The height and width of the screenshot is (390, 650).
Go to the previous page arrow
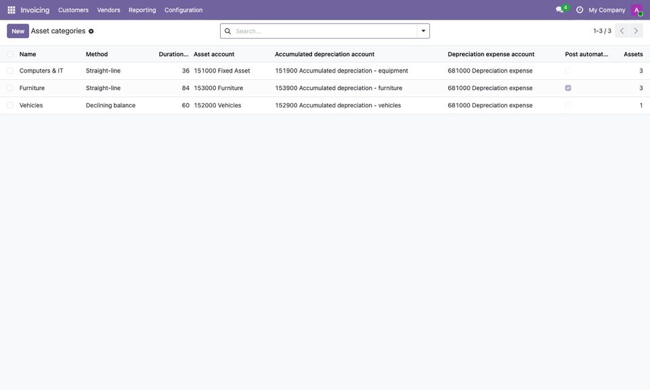coord(622,31)
